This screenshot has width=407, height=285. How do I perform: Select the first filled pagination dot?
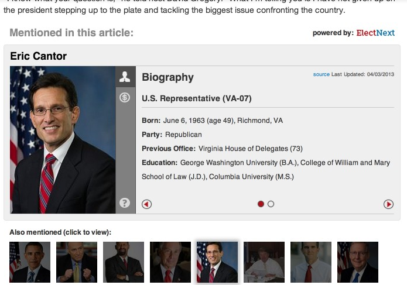point(261,204)
